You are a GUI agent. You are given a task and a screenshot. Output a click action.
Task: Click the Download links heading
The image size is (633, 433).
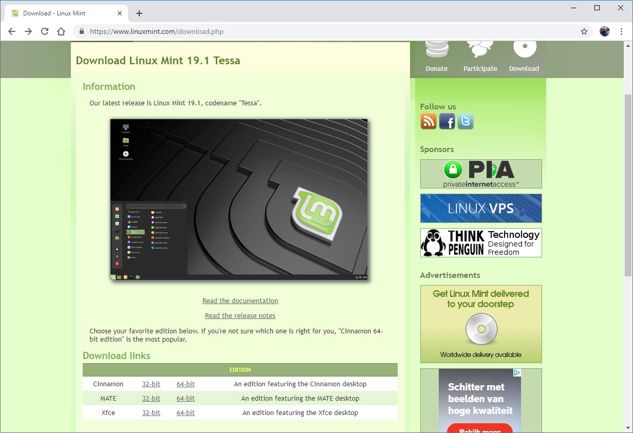pyautogui.click(x=117, y=356)
